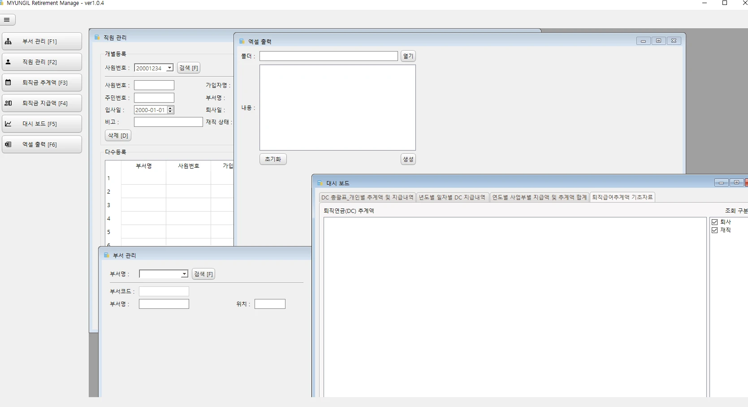Toggle the 퇴사 checkbox
Viewport: 748px width, 407px height.
(715, 222)
